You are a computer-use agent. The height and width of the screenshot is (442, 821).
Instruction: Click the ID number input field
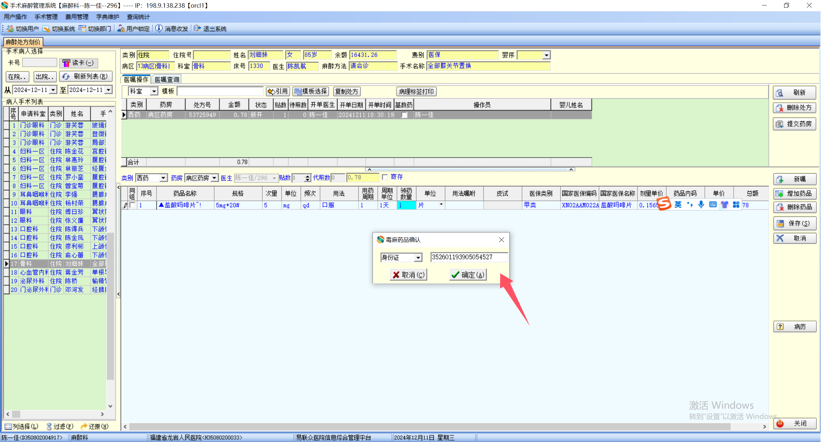469,257
